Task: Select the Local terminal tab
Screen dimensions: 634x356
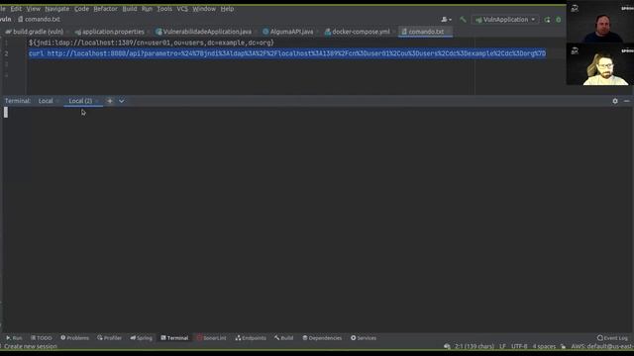Action: 46,101
